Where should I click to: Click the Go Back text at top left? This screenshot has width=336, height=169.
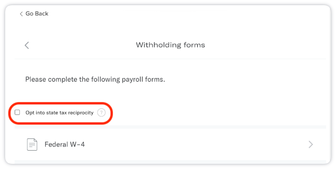(x=37, y=14)
